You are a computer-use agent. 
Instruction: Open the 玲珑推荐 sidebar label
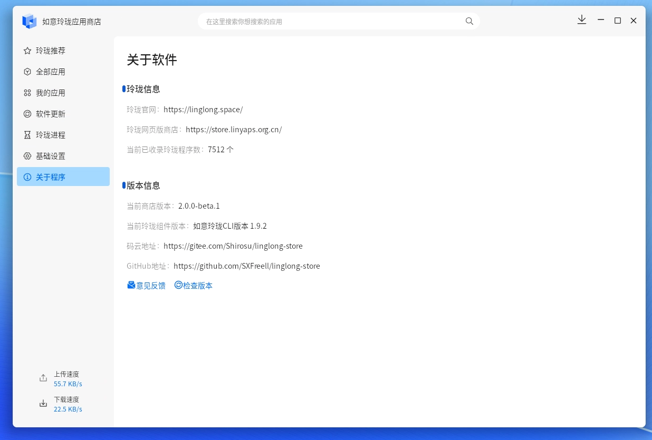(51, 51)
